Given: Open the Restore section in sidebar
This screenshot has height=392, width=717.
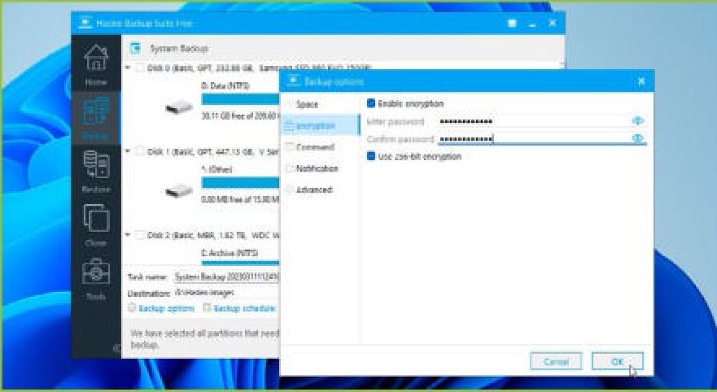Looking at the screenshot, I should tap(95, 172).
